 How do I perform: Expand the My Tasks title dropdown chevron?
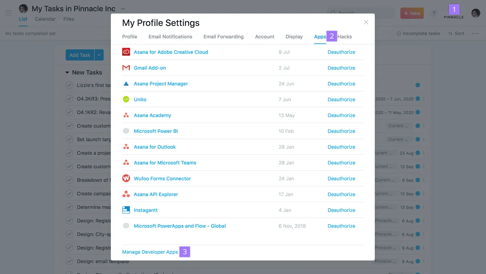[x=123, y=9]
